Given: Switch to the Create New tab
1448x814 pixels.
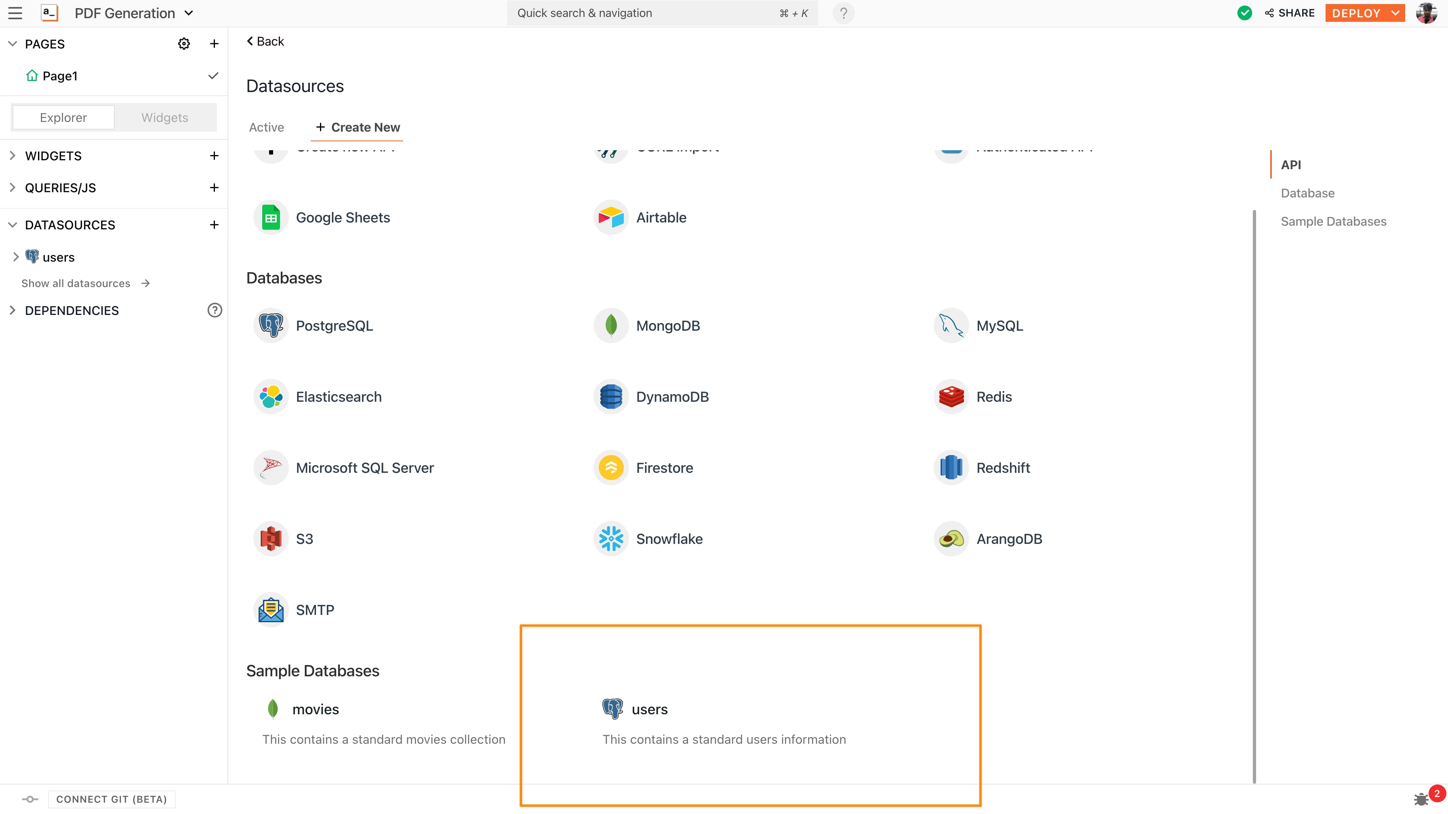Looking at the screenshot, I should pos(358,128).
